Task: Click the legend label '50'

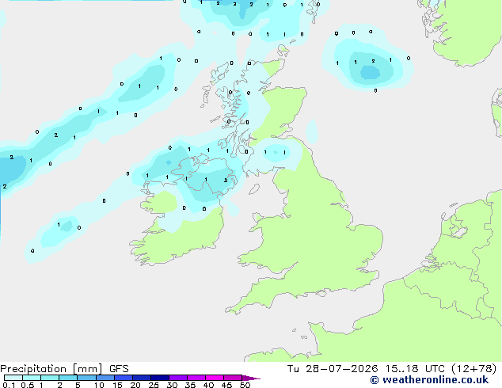Action: click(245, 385)
